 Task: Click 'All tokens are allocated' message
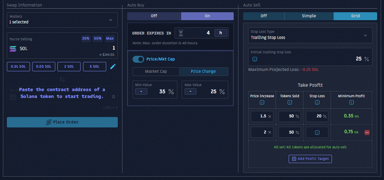(310, 147)
